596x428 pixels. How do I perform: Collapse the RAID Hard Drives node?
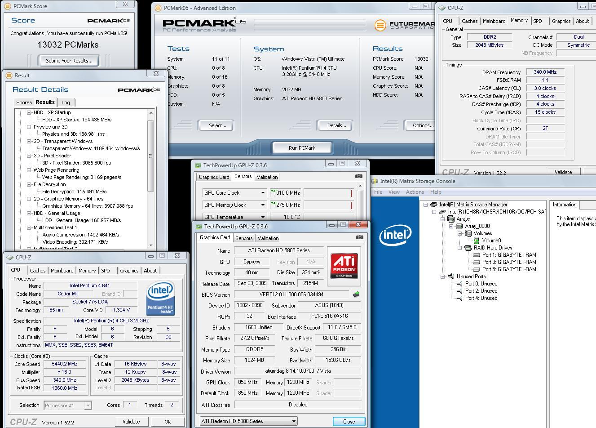(x=459, y=248)
